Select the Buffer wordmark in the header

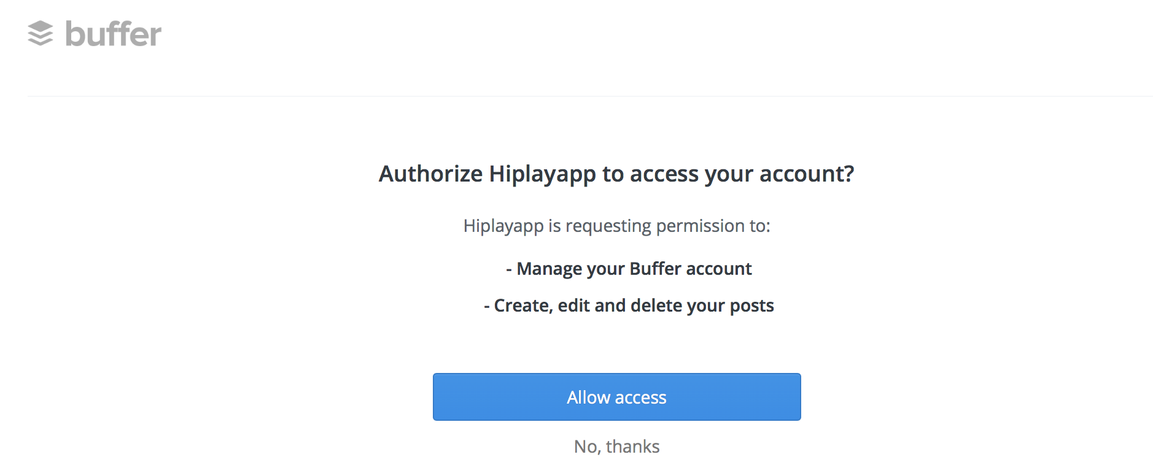(x=112, y=34)
